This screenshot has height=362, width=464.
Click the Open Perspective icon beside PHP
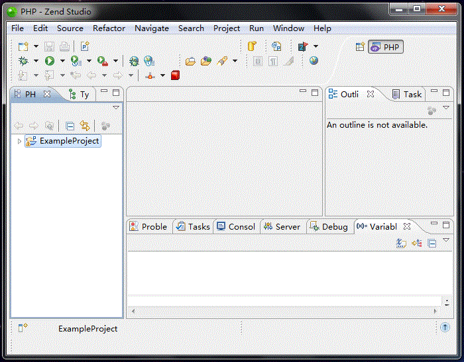[x=360, y=47]
